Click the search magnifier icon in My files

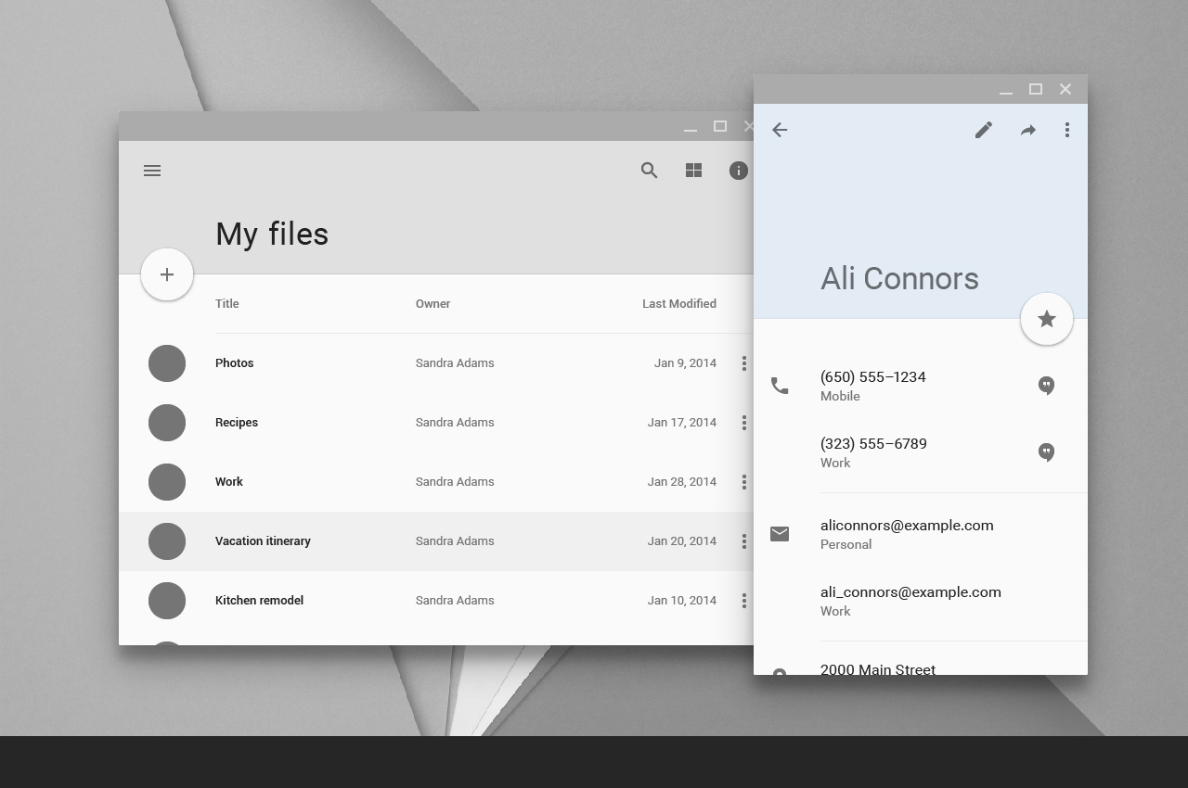pyautogui.click(x=649, y=171)
